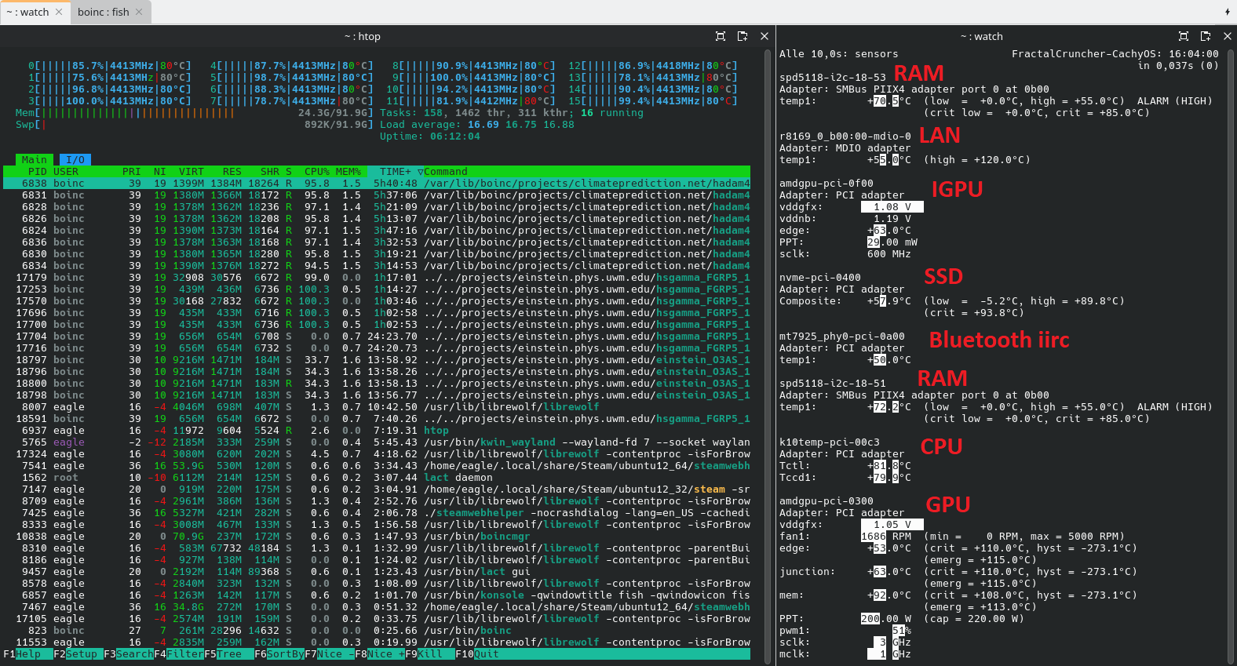
Task: Click 'Alle 10,0s: sensors' watch header
Action: [839, 54]
